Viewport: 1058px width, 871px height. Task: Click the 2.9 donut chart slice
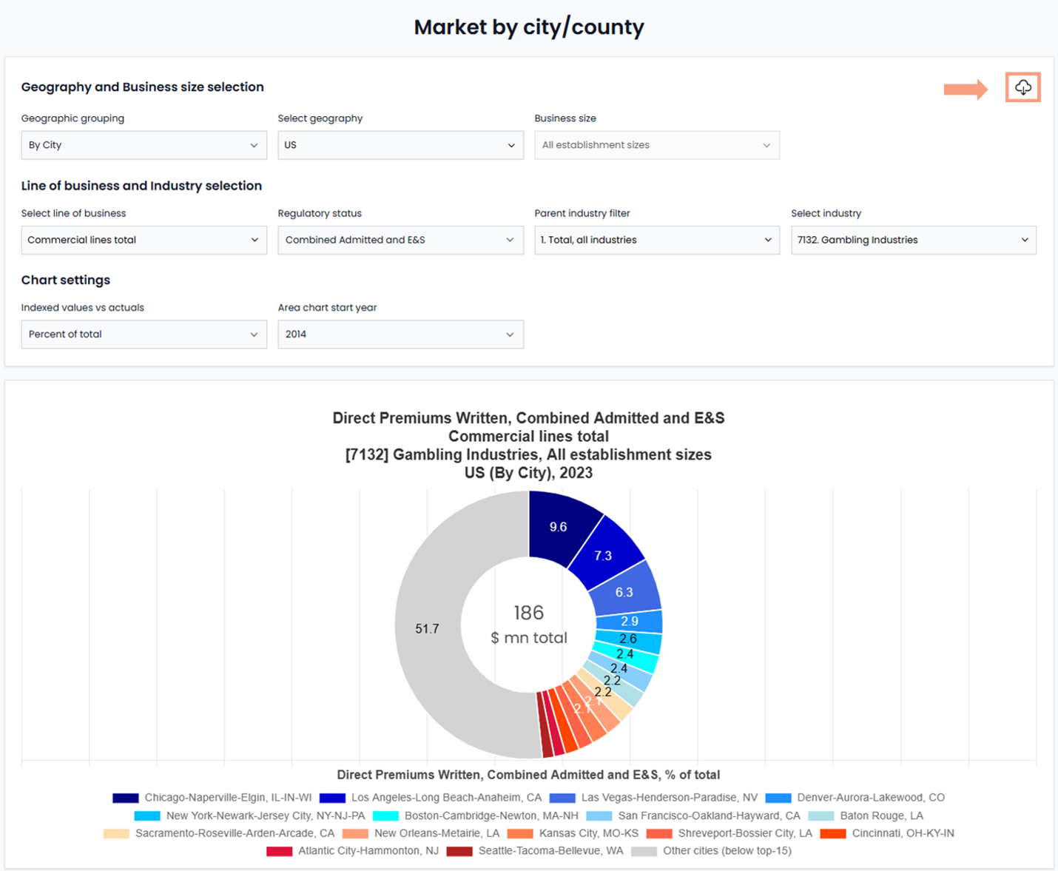tap(630, 621)
